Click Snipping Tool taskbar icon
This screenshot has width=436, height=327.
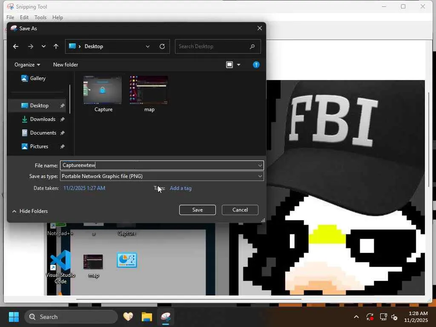[166, 317]
